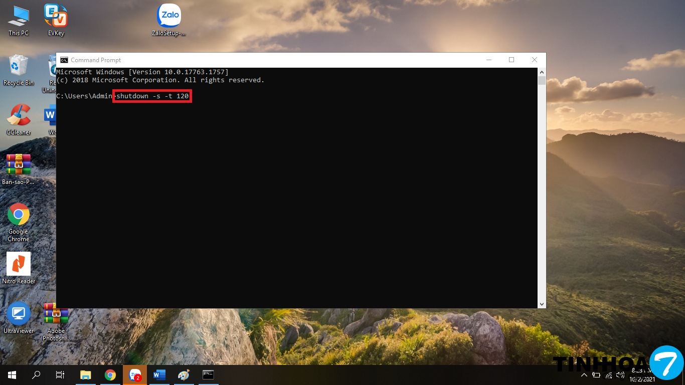Screen dimensions: 685x385
Task: Open Command Prompt title bar system menu icon
Action: pos(64,60)
